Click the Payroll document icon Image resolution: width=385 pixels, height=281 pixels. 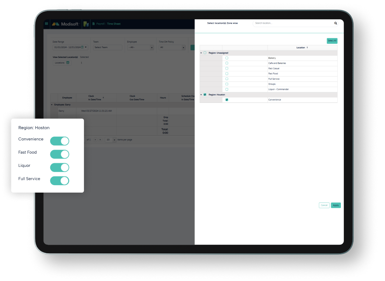pos(94,24)
